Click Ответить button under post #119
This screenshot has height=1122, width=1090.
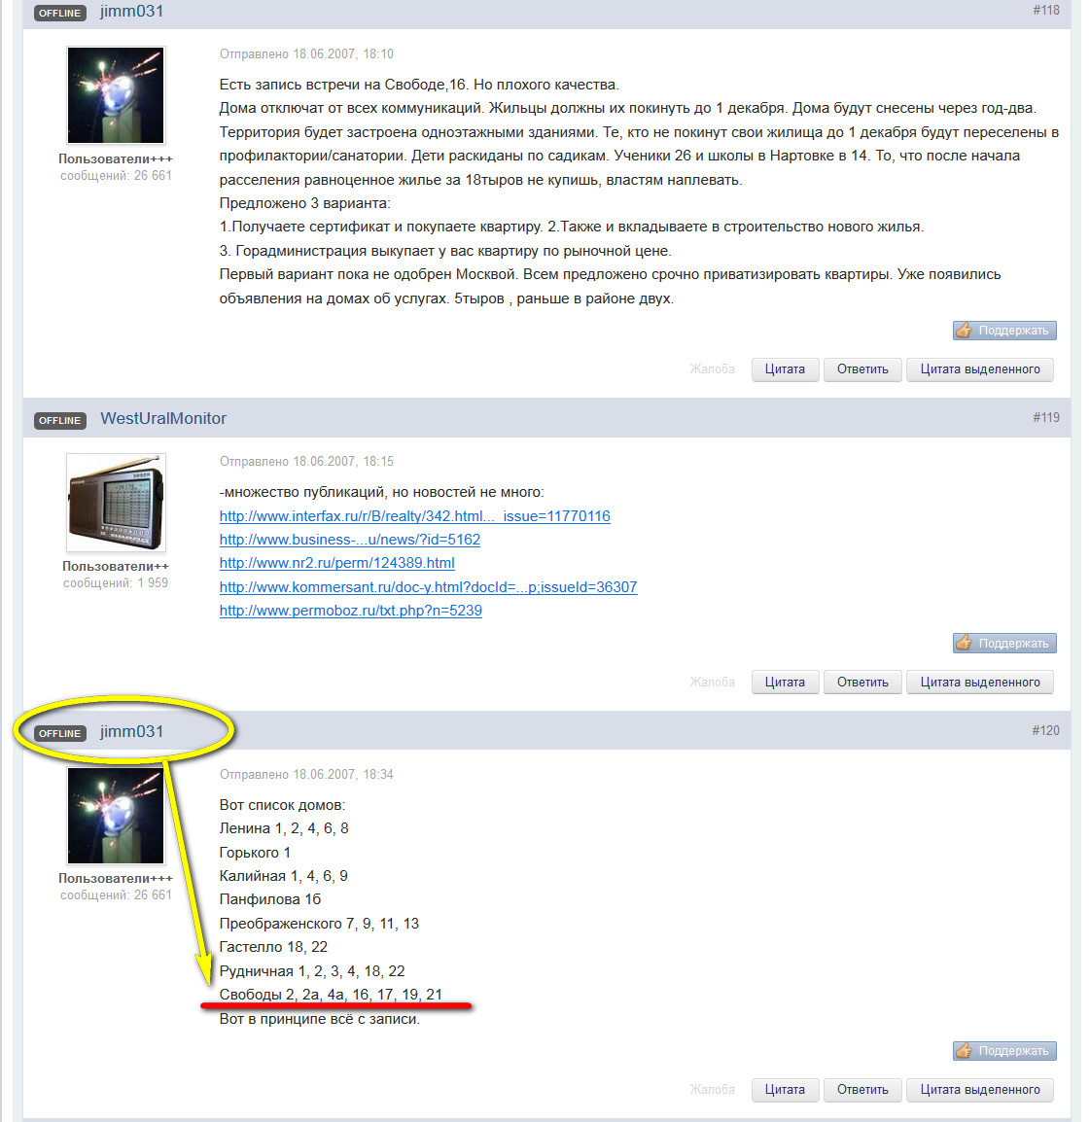[862, 682]
